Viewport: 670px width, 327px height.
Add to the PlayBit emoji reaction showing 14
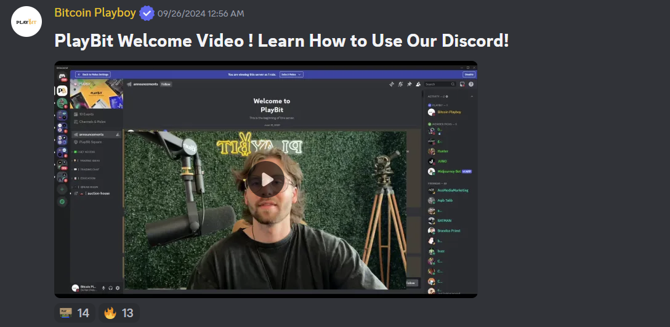pyautogui.click(x=75, y=313)
